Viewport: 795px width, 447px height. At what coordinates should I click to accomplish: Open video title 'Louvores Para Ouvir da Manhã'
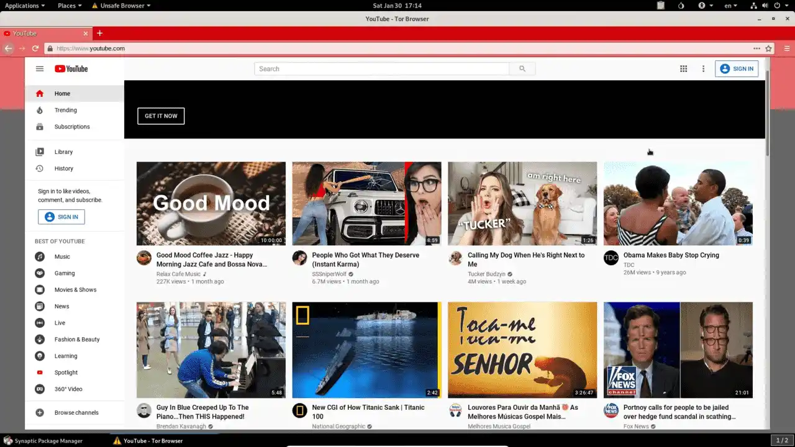pyautogui.click(x=523, y=412)
